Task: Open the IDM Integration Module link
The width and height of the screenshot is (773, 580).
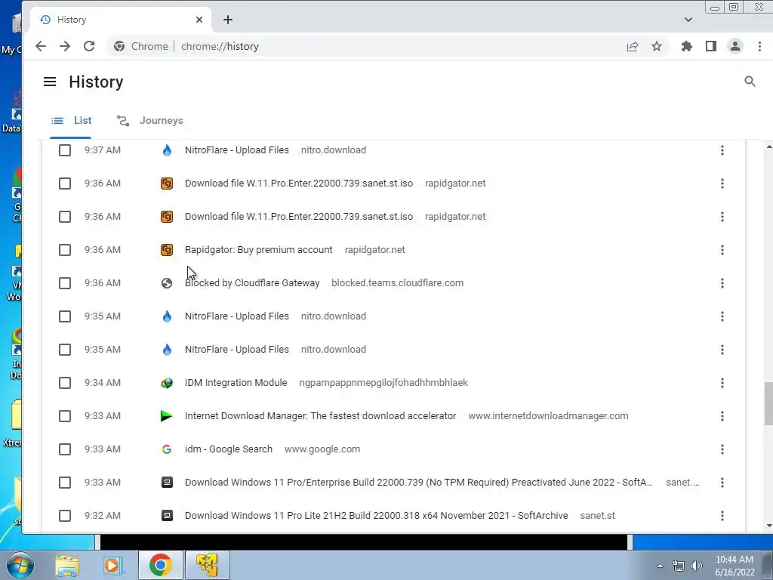Action: pos(236,383)
